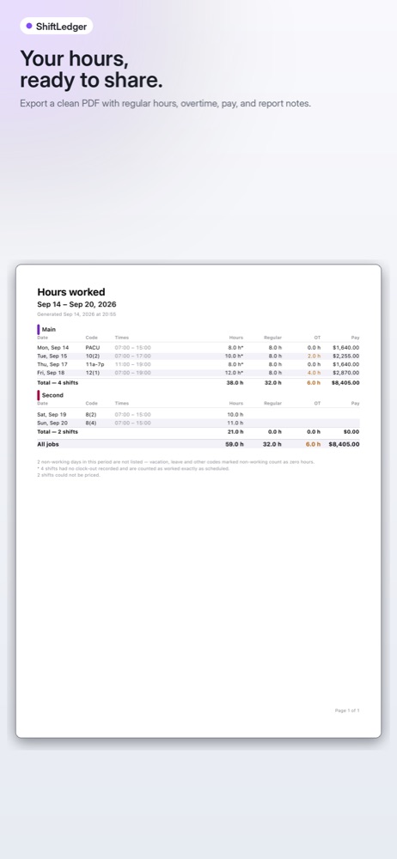Click the '11:00 – 19:00' times cell

pos(132,364)
